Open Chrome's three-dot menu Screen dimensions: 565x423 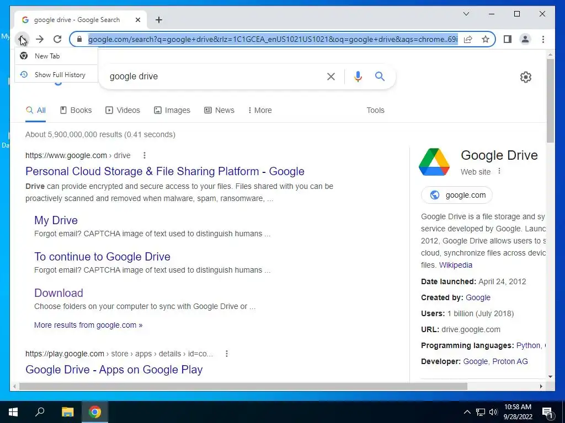pos(543,39)
